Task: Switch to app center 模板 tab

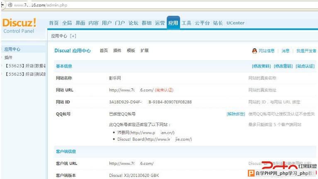Action: pos(131,50)
